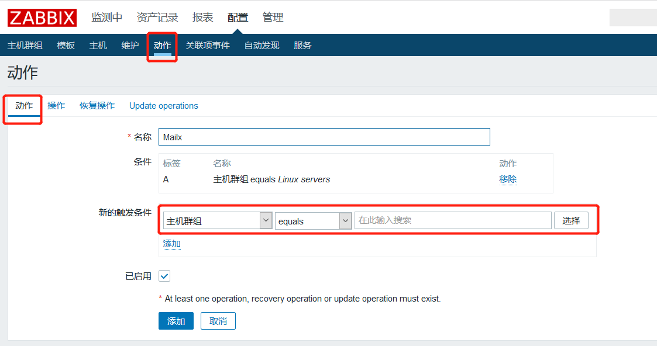This screenshot has height=346, width=657.
Task: Switch to the 操作 tab
Action: pos(56,106)
